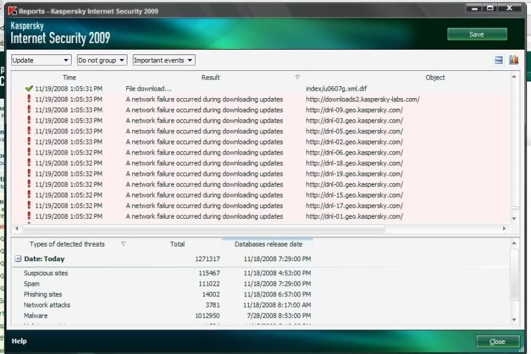Sort by Types of detected threats header
This screenshot has width=531, height=354.
point(67,244)
